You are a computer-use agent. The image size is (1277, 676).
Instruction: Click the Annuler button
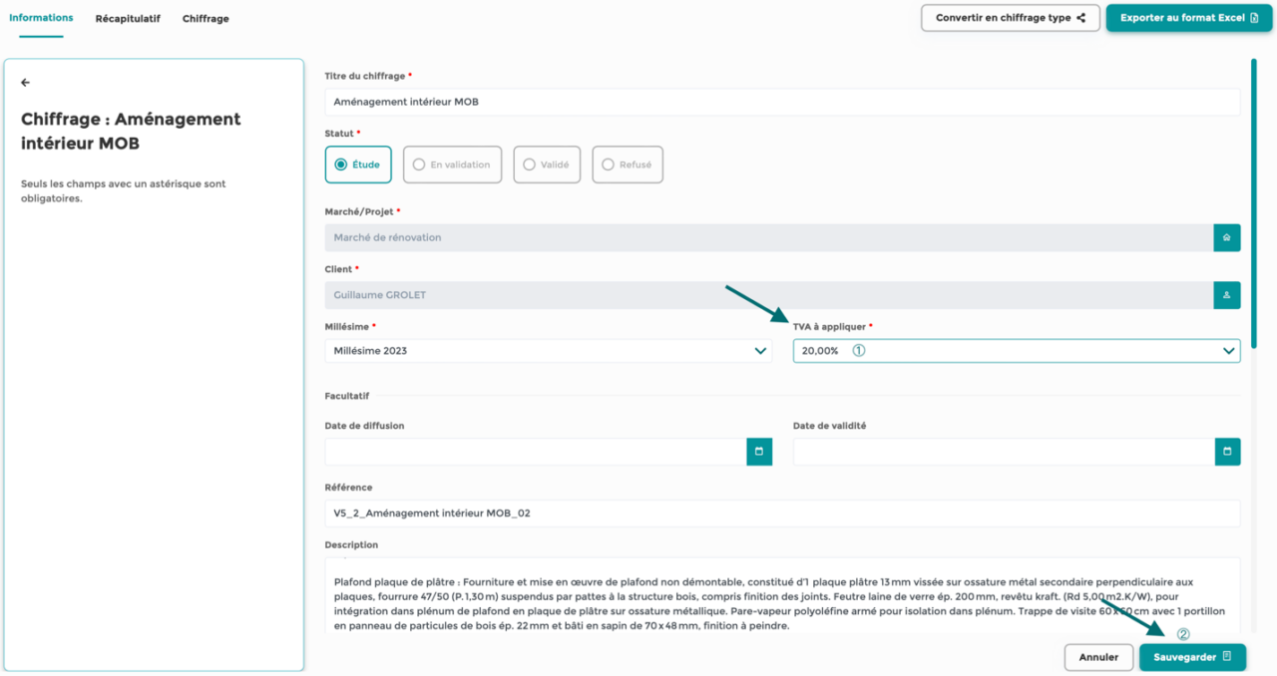1098,657
